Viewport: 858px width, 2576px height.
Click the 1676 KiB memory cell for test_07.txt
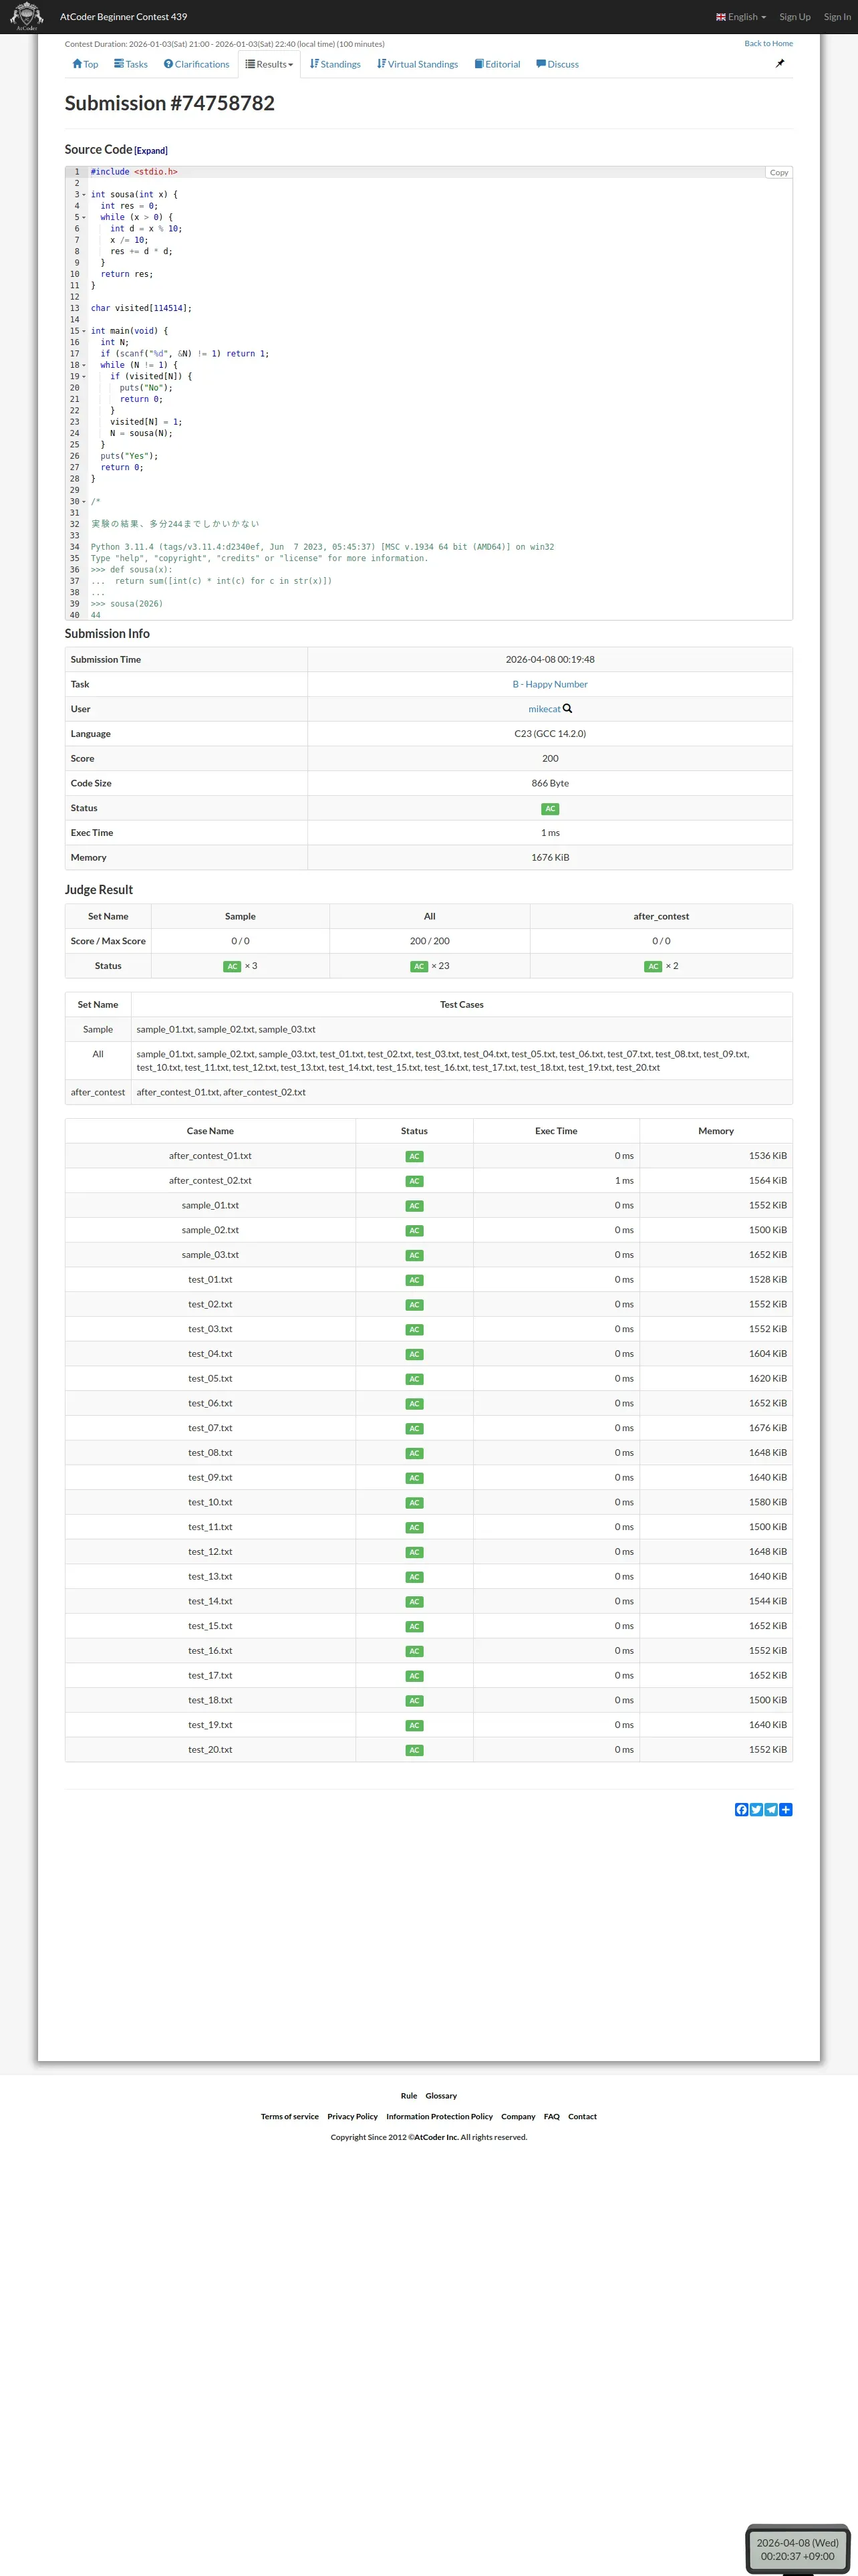click(716, 1428)
